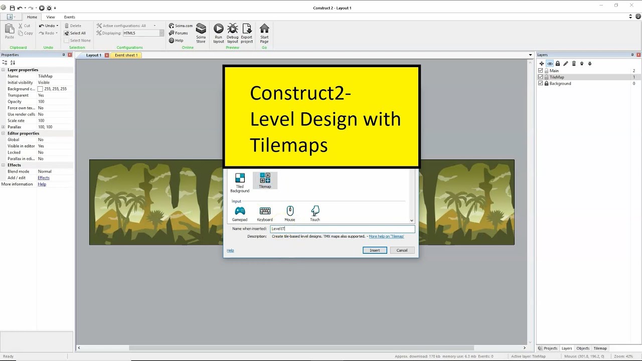Click the Insert button in dialog
This screenshot has height=361, width=642.
pyautogui.click(x=375, y=250)
